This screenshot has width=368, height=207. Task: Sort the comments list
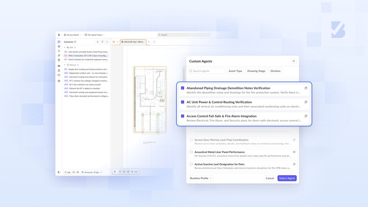coord(97,42)
